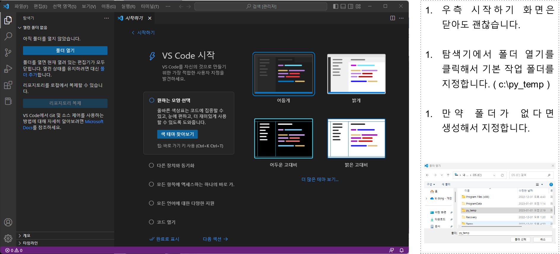Open the Explorer view in activity bar
This screenshot has height=254, width=560.
point(8,20)
